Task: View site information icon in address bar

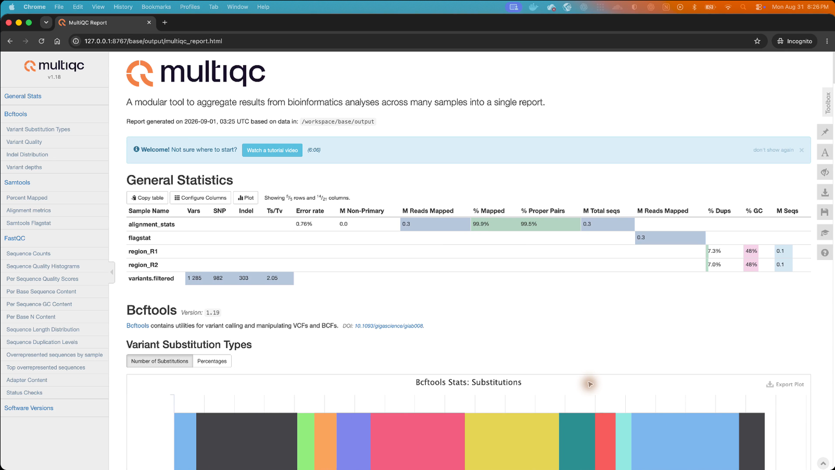Action: click(76, 41)
